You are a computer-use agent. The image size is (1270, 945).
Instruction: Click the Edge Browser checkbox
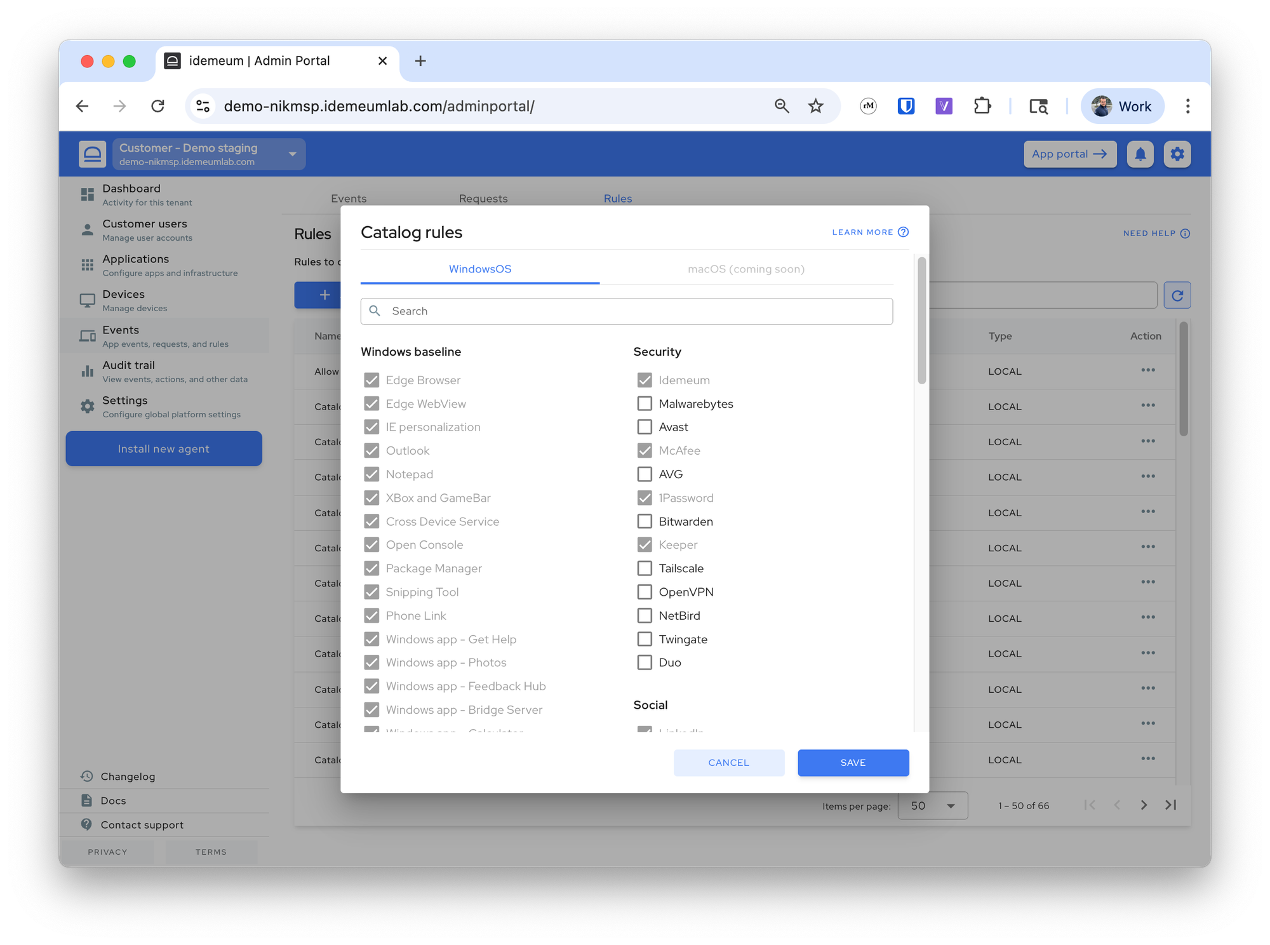(371, 380)
